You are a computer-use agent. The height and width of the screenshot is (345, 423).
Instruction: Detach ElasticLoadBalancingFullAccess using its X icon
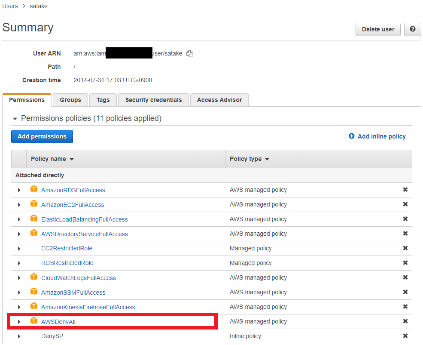(x=405, y=219)
